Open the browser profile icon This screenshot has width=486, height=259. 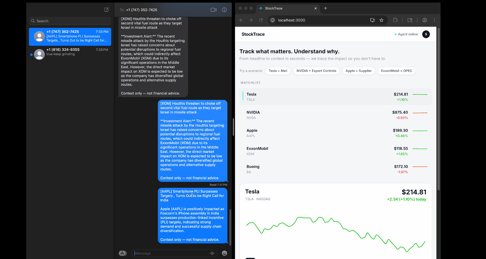coord(425,20)
